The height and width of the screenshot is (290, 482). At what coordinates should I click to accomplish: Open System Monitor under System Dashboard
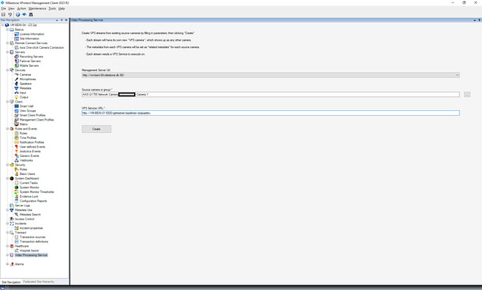[x=29, y=187]
